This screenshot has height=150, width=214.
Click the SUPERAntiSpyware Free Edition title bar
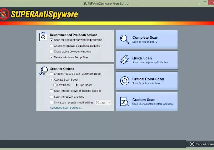(107, 3)
